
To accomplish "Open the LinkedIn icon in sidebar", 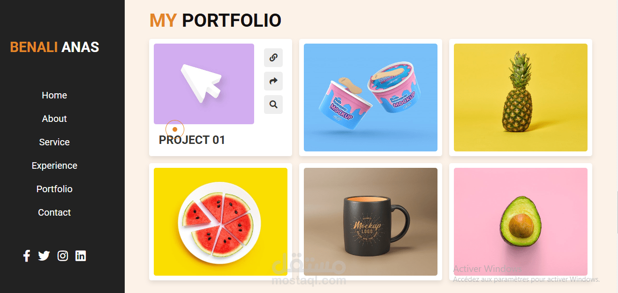I will click(81, 256).
